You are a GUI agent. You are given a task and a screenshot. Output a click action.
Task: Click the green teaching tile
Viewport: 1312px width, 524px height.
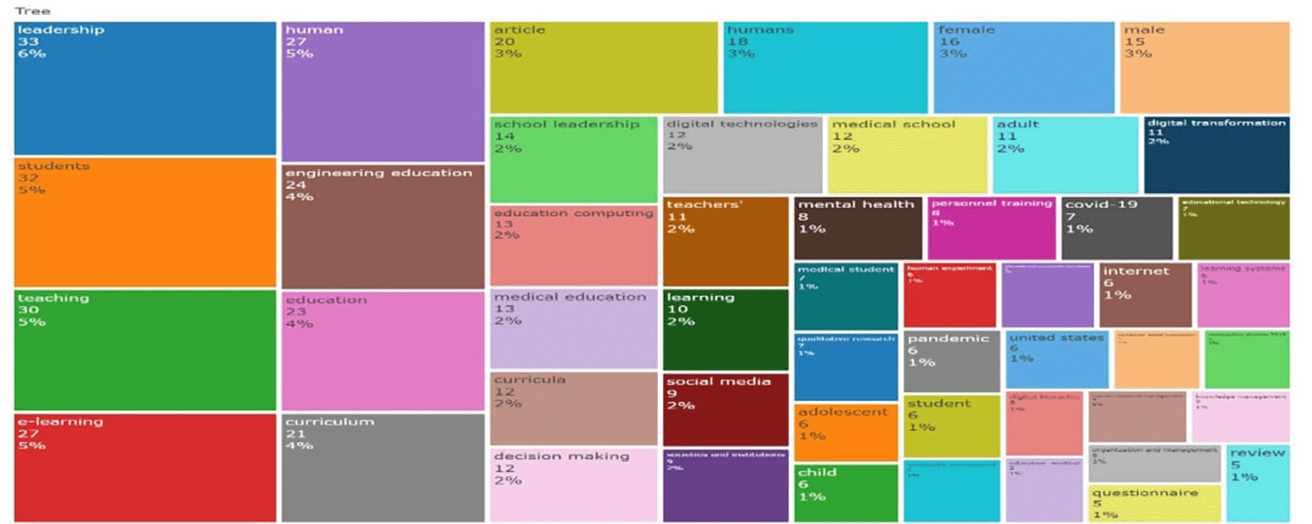pos(145,350)
